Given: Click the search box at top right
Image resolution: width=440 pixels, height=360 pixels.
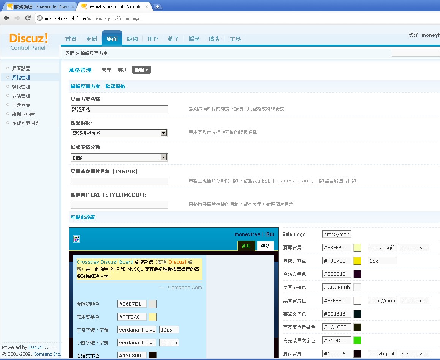Looking at the screenshot, I should coord(416,53).
